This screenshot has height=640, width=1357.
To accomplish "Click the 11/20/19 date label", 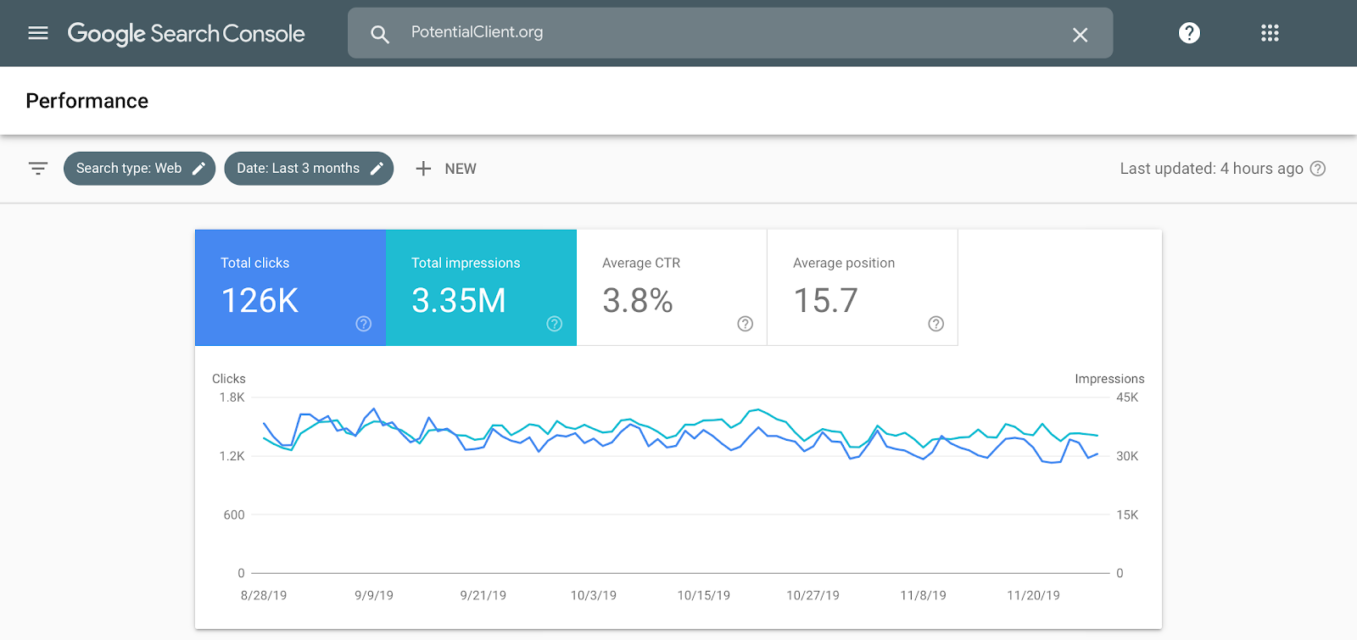I will [1033, 595].
